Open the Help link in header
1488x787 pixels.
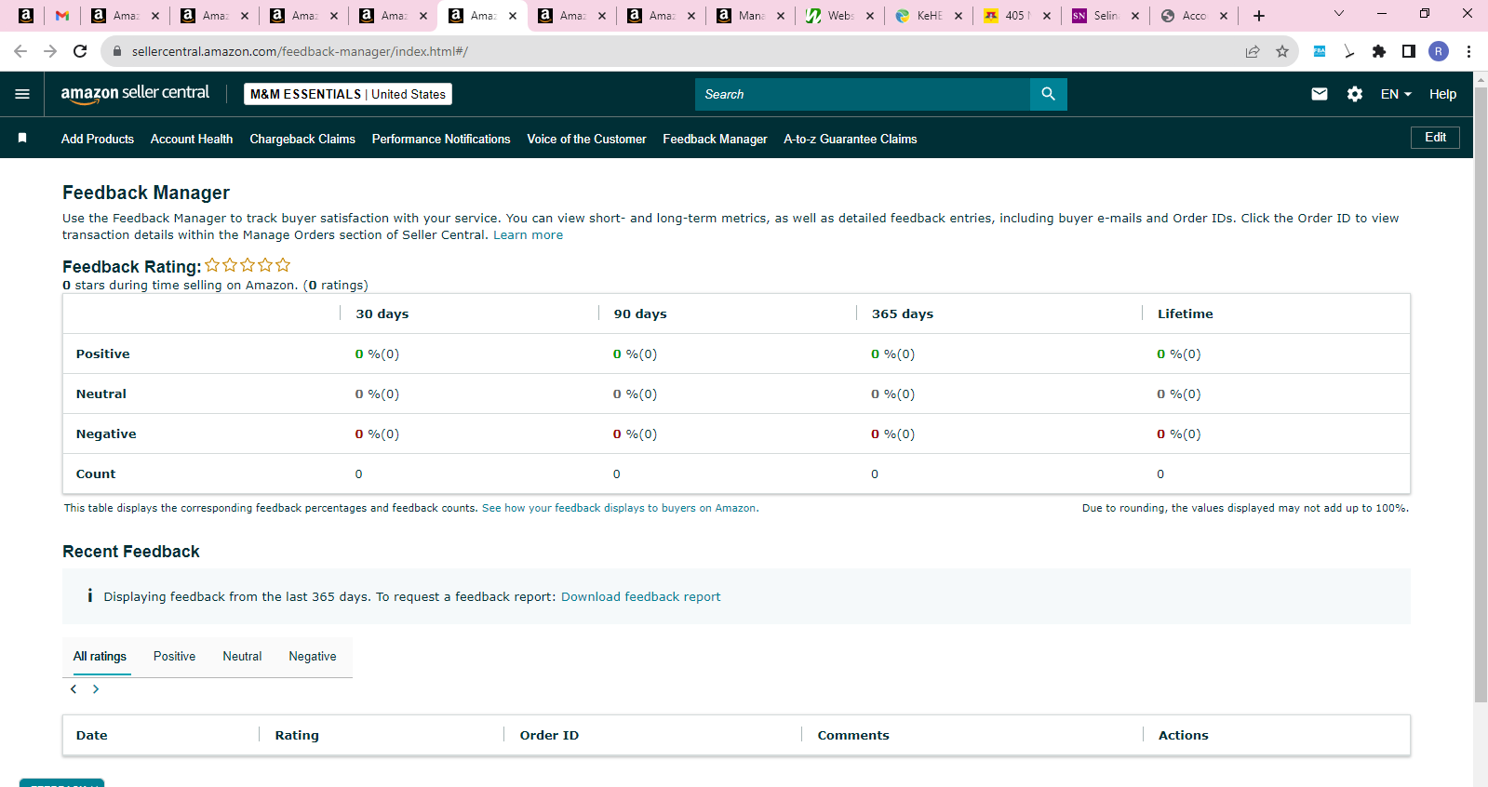click(x=1442, y=94)
